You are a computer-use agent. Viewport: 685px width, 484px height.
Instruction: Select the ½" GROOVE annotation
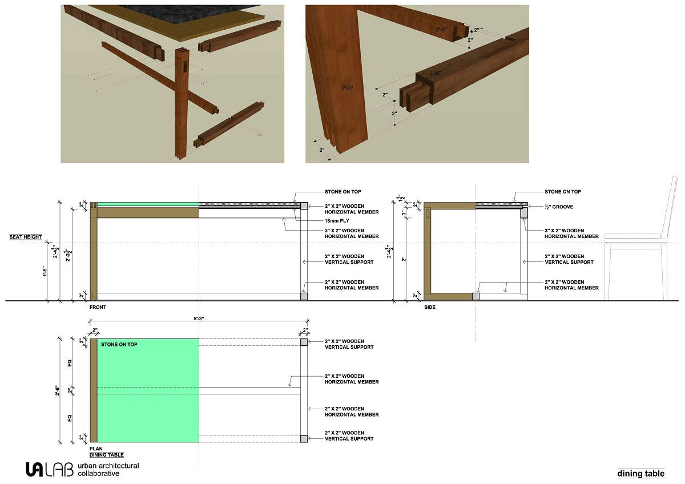coord(559,206)
